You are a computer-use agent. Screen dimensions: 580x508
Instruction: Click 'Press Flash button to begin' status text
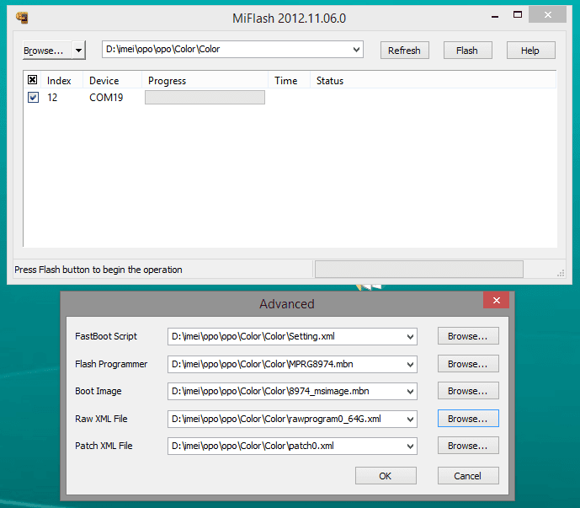[98, 270]
